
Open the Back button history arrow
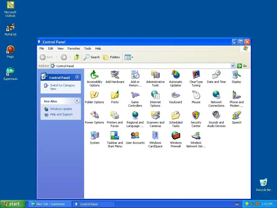(56, 57)
